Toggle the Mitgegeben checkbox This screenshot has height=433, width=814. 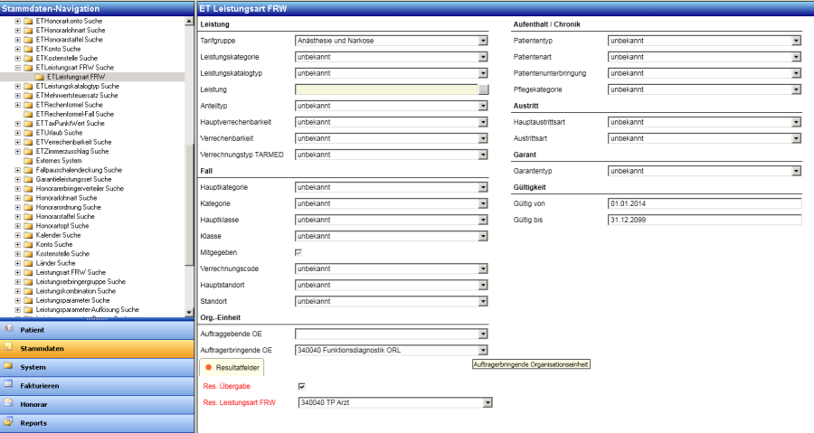point(298,252)
